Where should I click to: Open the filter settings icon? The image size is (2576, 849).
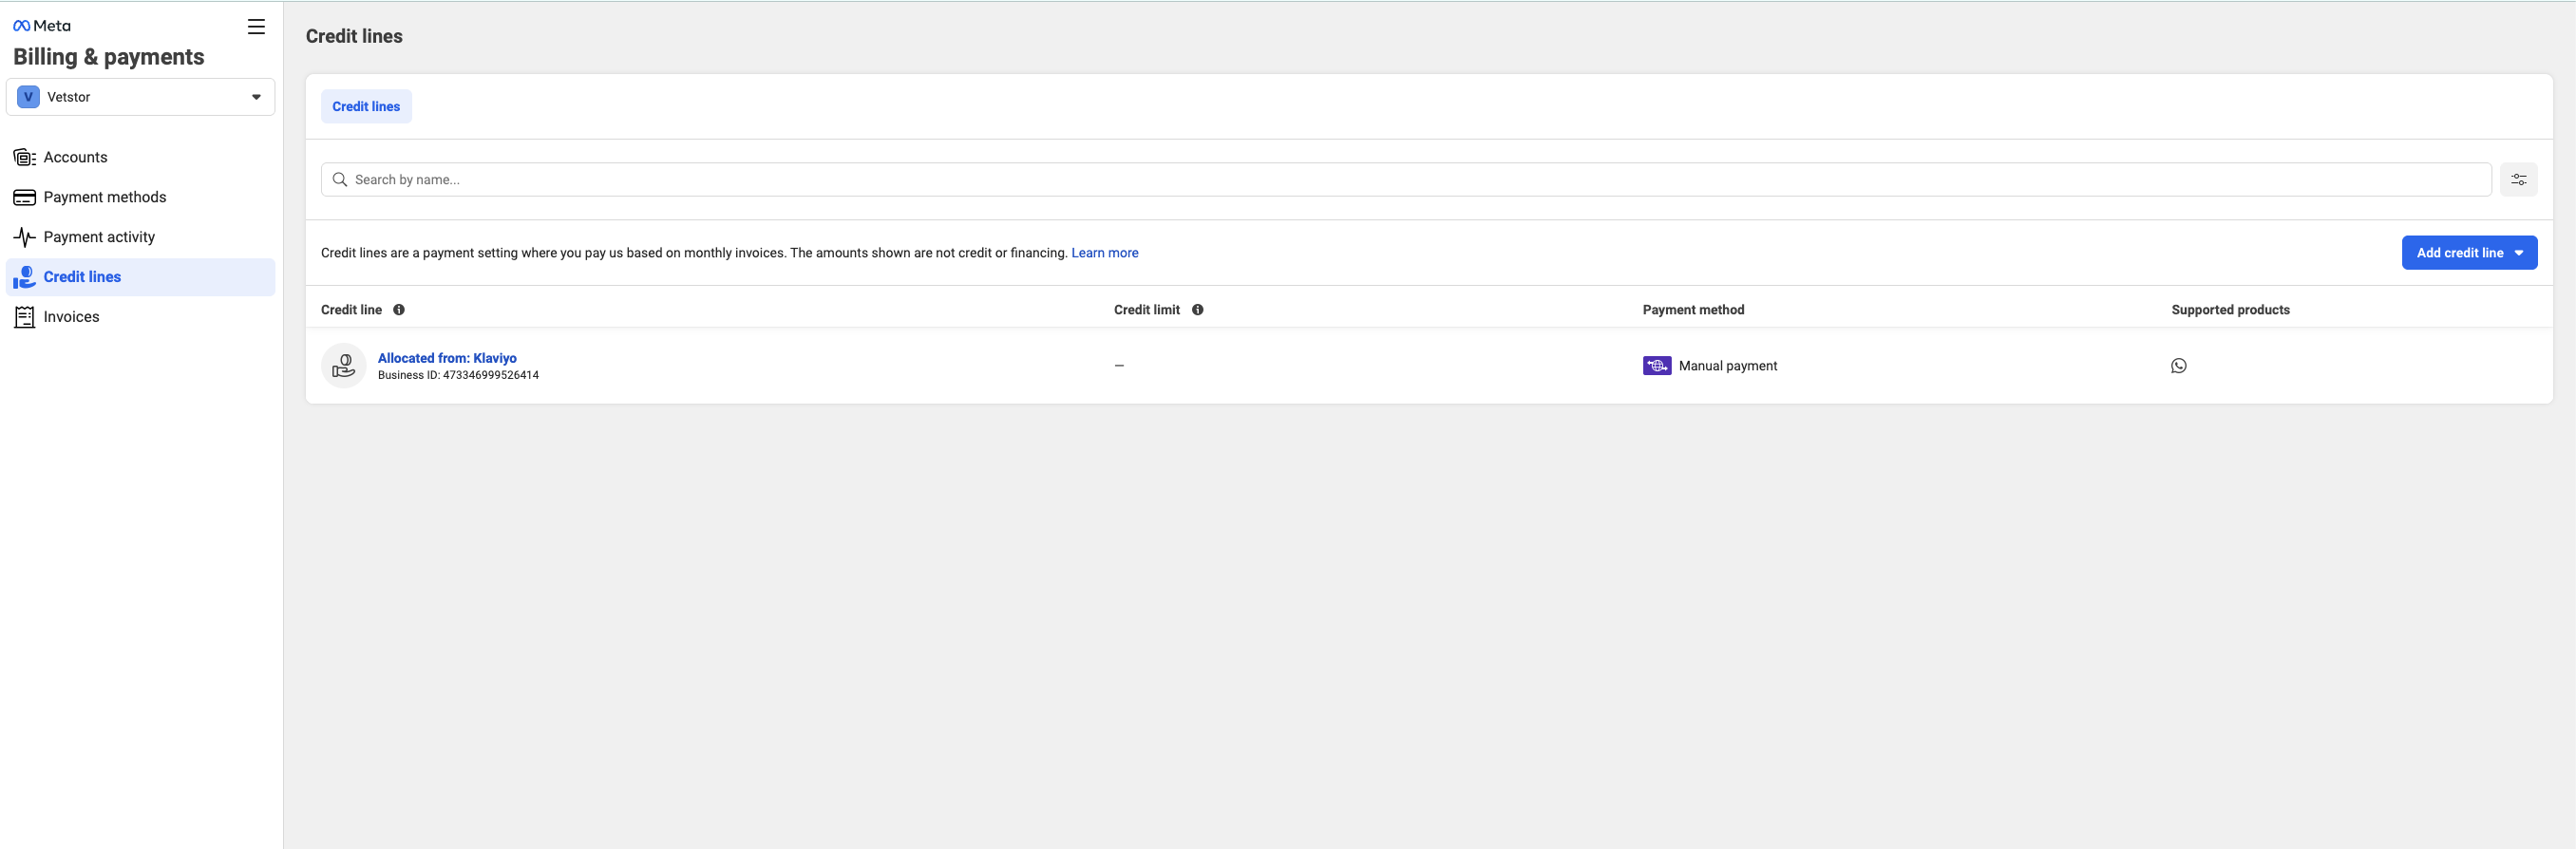tap(2518, 180)
